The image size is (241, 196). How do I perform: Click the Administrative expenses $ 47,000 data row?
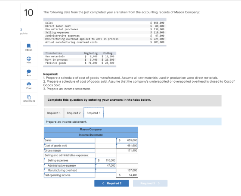tap(105, 36)
